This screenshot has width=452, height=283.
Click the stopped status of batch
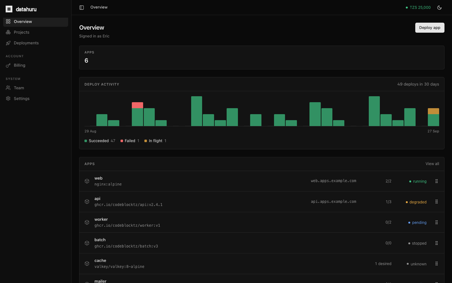(x=417, y=243)
